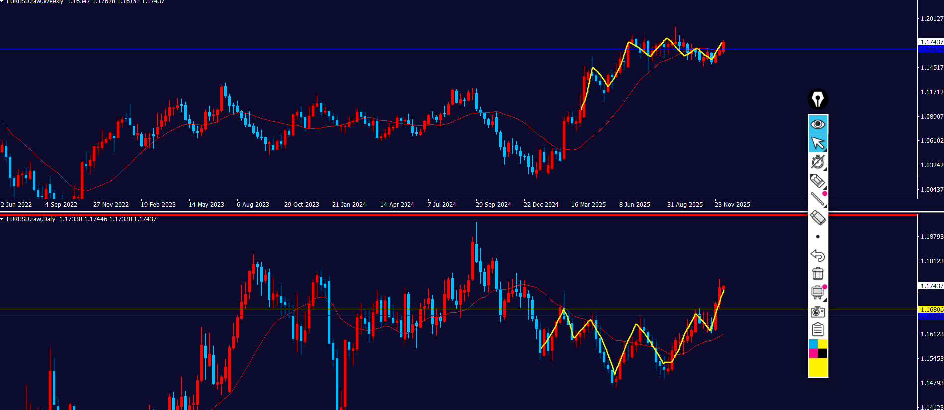Viewport: 944px width, 410px height.
Task: Select the eraser tool
Action: click(817, 218)
